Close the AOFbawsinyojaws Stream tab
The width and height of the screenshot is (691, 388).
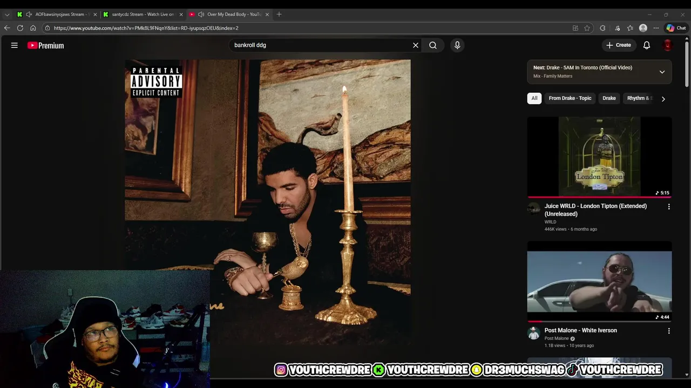(x=95, y=15)
